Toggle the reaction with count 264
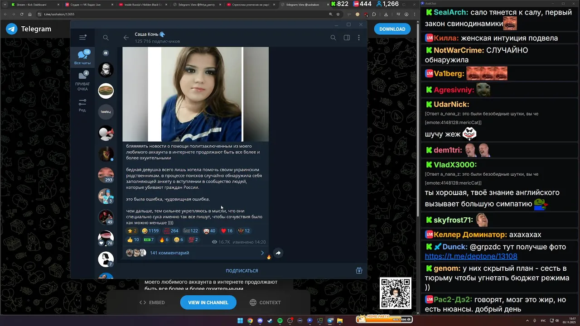This screenshot has height=326, width=580. (171, 231)
